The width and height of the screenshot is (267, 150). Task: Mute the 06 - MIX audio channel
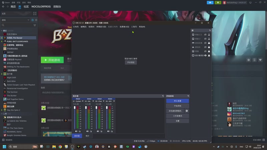(x=108, y=131)
